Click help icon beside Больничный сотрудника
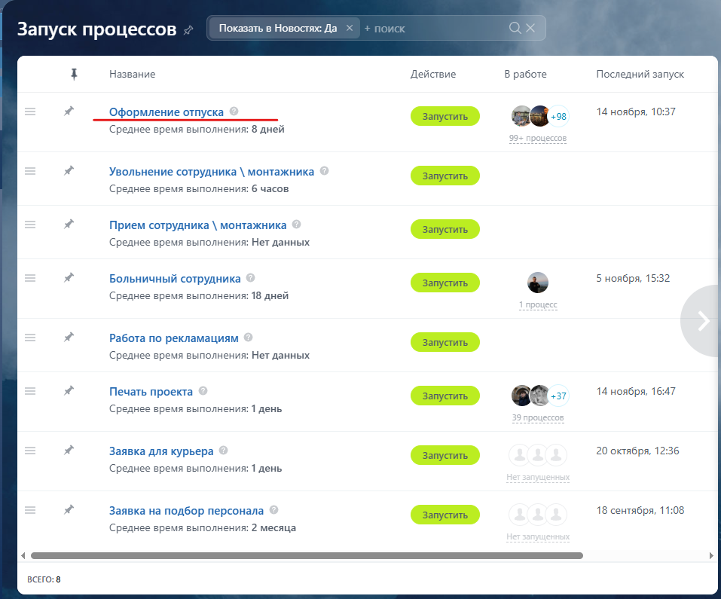The image size is (721, 599). click(251, 278)
